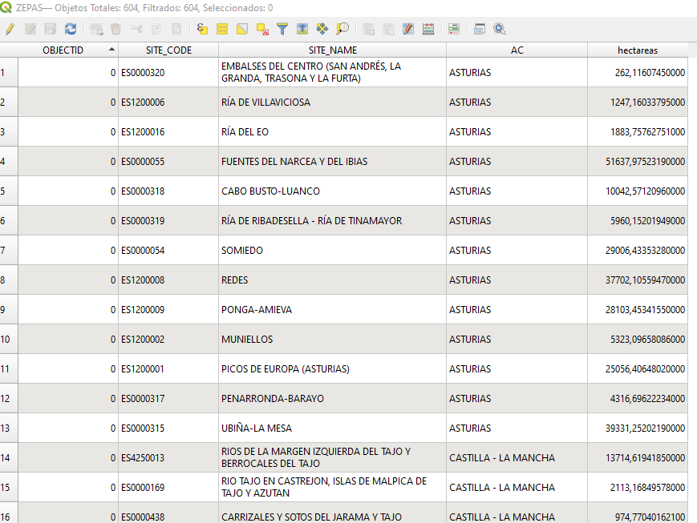Select all features in the table
Image resolution: width=697 pixels, height=523 pixels.
tap(222, 29)
